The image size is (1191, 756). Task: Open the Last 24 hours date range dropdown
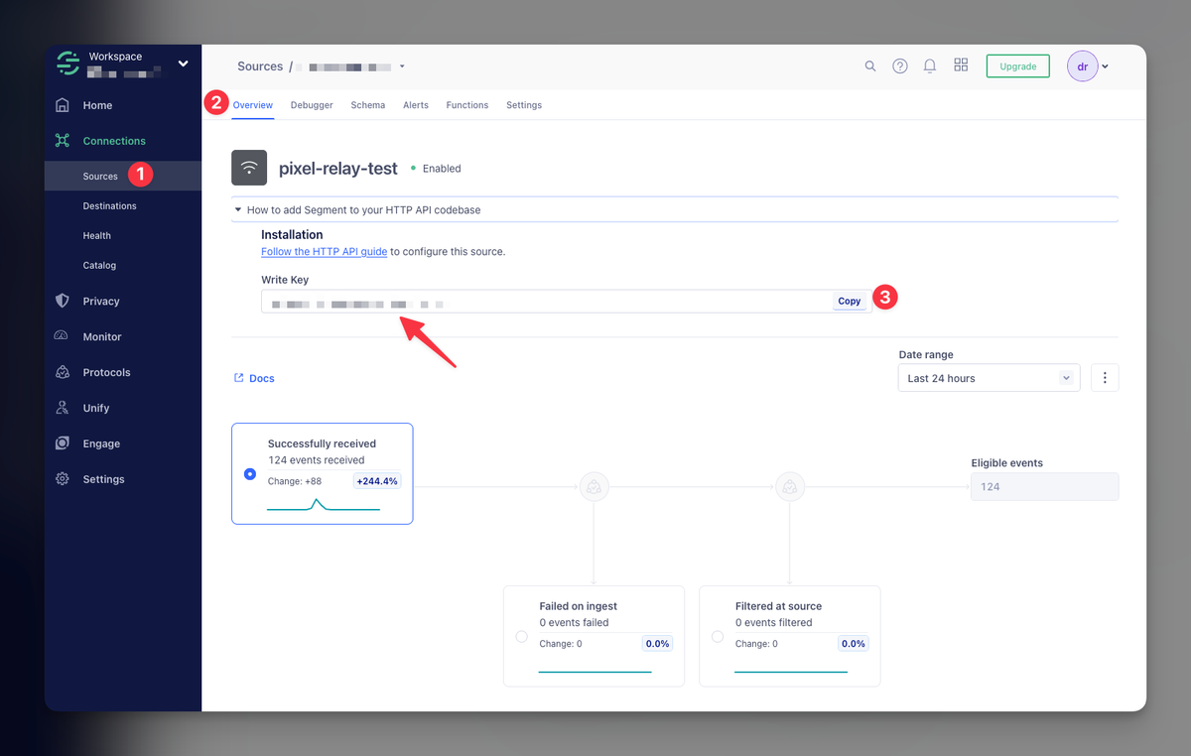point(989,378)
